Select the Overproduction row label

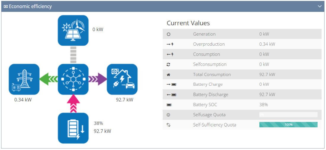[209, 44]
